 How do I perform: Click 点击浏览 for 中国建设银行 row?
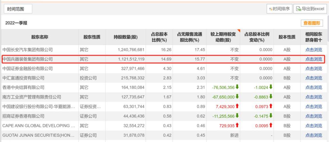(x=314, y=107)
